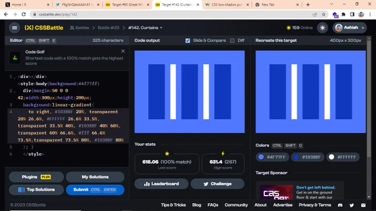Screen dimensions: 376x211
Task: Open the Plugins button
Action: (x=36, y=177)
